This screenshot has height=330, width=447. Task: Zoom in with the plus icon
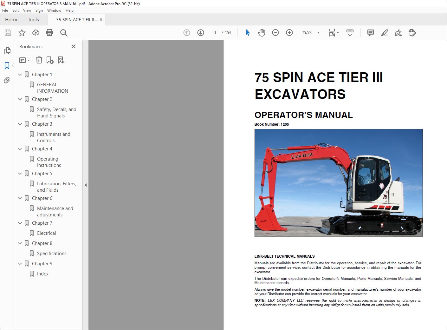(x=289, y=33)
